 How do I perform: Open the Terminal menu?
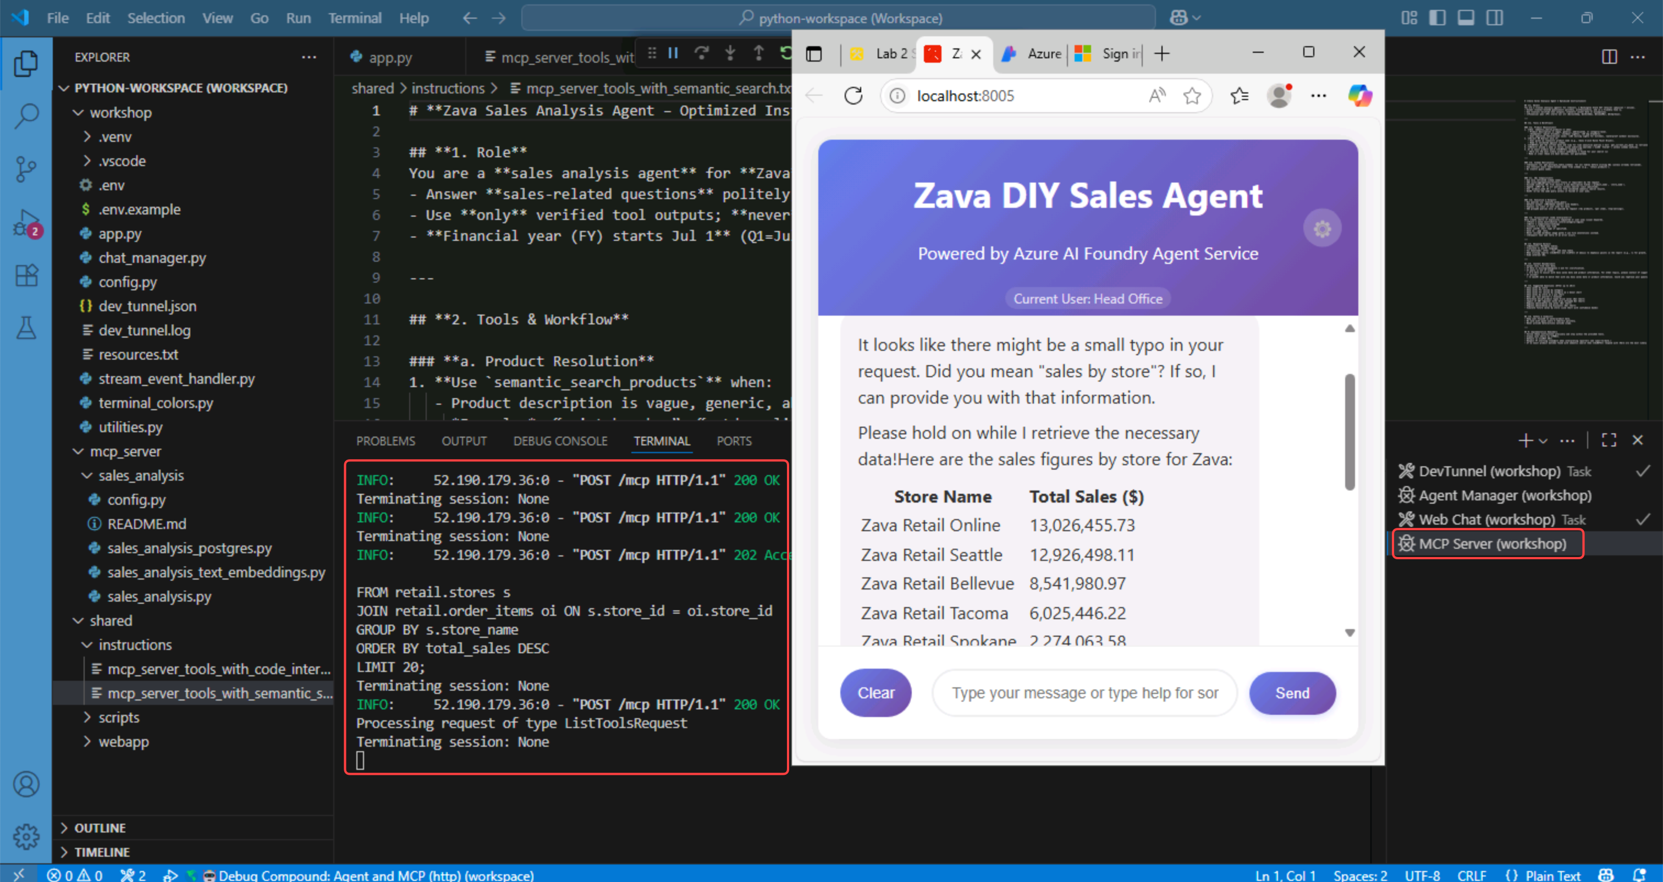(354, 18)
